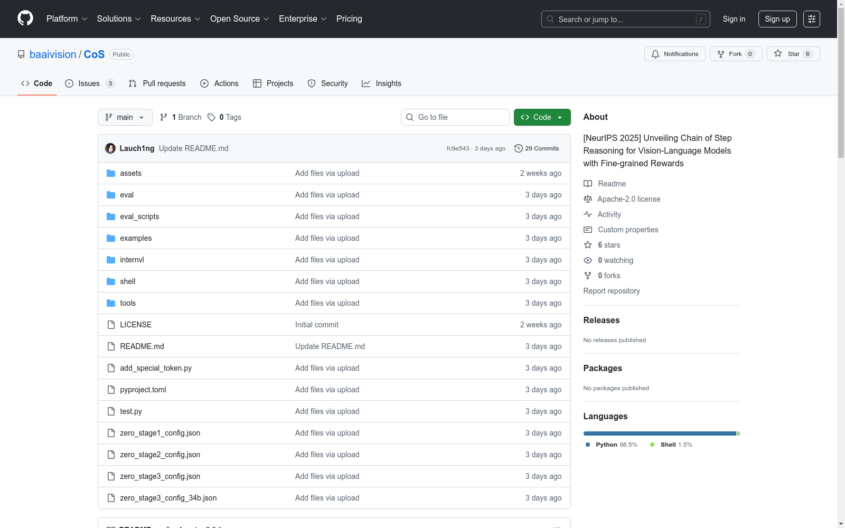The image size is (845, 528).
Task: Click the eval folder icon
Action: [111, 195]
